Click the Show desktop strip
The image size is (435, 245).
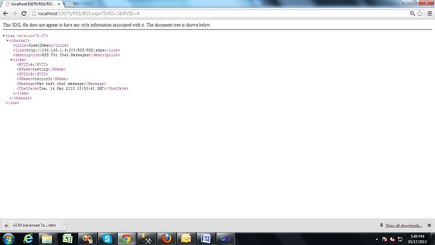[x=433, y=239]
